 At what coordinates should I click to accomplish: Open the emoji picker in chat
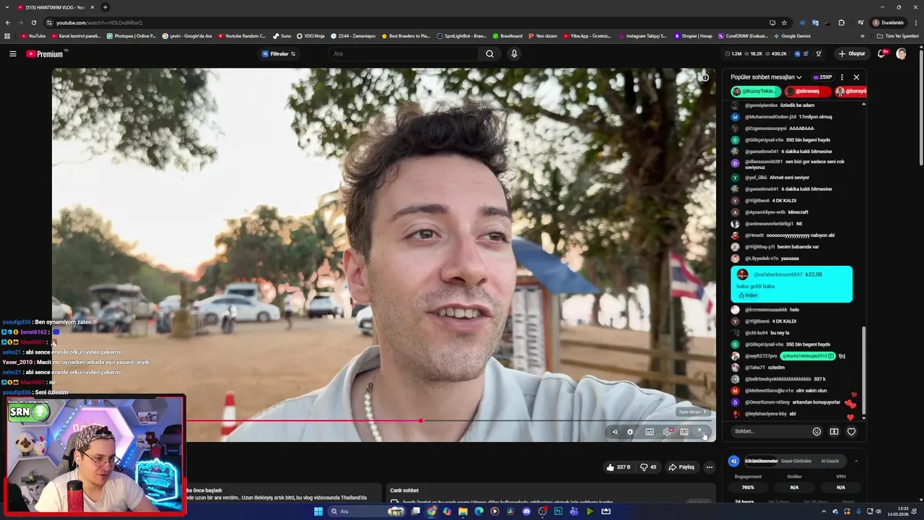coord(817,431)
